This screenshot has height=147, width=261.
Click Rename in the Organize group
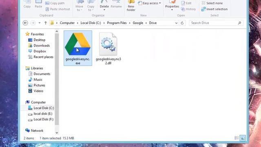pos(116,4)
